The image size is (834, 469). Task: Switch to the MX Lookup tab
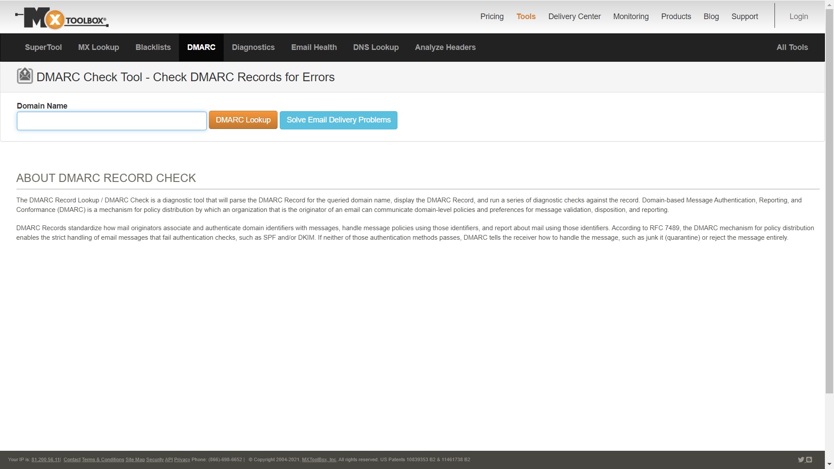99,47
